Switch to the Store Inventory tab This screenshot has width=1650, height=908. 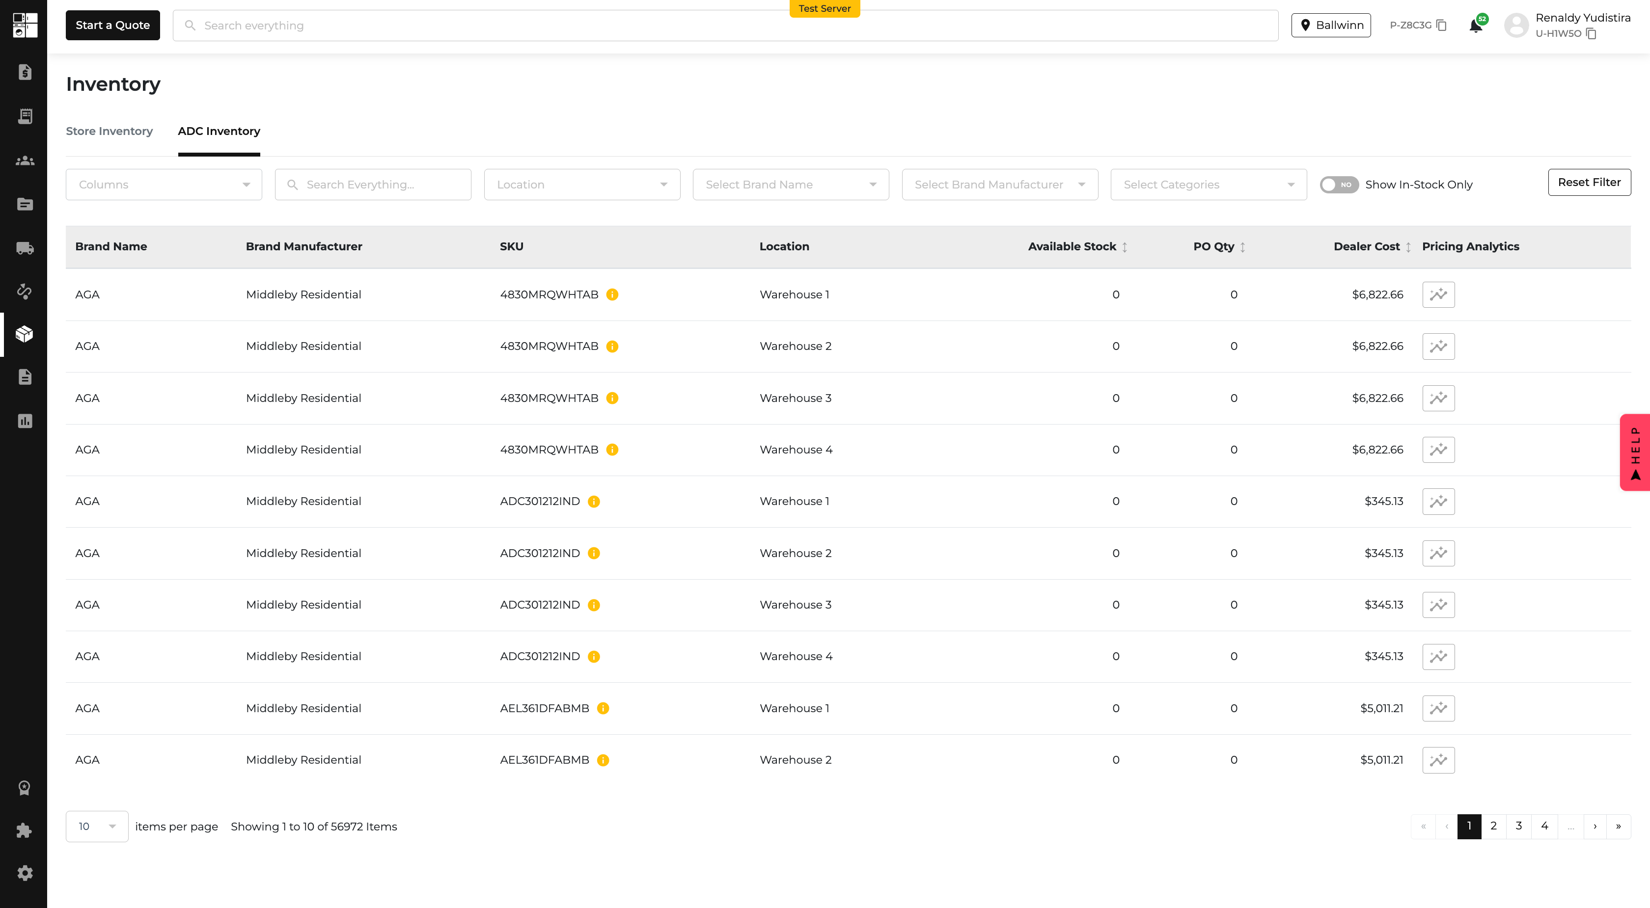pyautogui.click(x=109, y=131)
